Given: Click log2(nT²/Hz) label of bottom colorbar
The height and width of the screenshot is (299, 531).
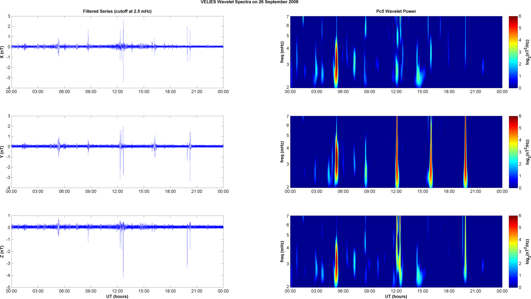Looking at the screenshot, I should coord(527,252).
